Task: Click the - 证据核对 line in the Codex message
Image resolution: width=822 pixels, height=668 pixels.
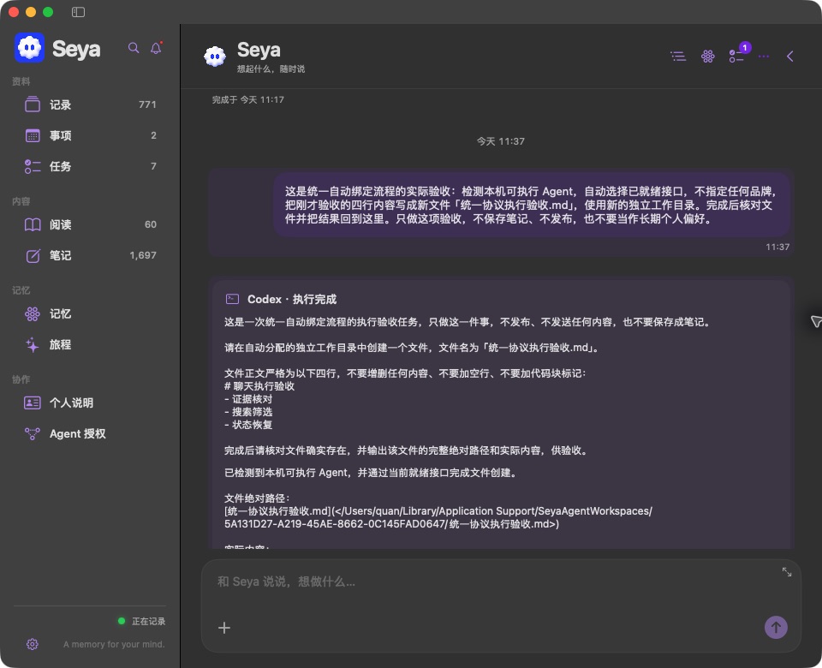Action: click(x=248, y=399)
